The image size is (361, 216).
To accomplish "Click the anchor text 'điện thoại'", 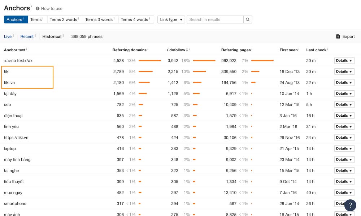I will click(13, 116).
